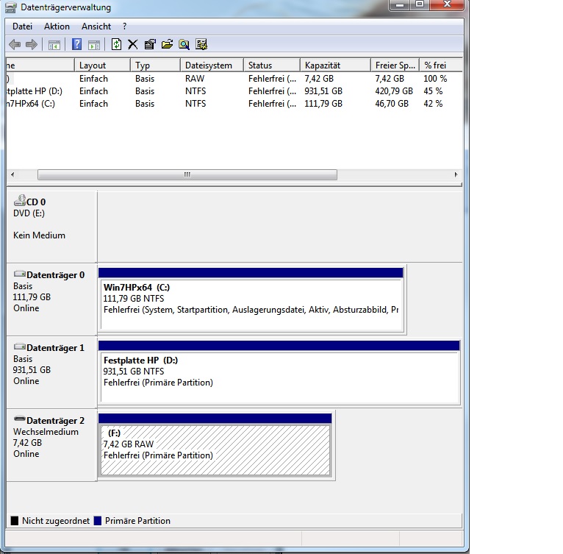
Task: Click the Delete X toolbar icon
Action: point(133,45)
